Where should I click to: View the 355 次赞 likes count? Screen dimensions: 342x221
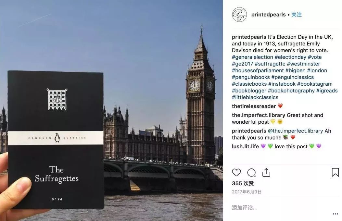(243, 183)
